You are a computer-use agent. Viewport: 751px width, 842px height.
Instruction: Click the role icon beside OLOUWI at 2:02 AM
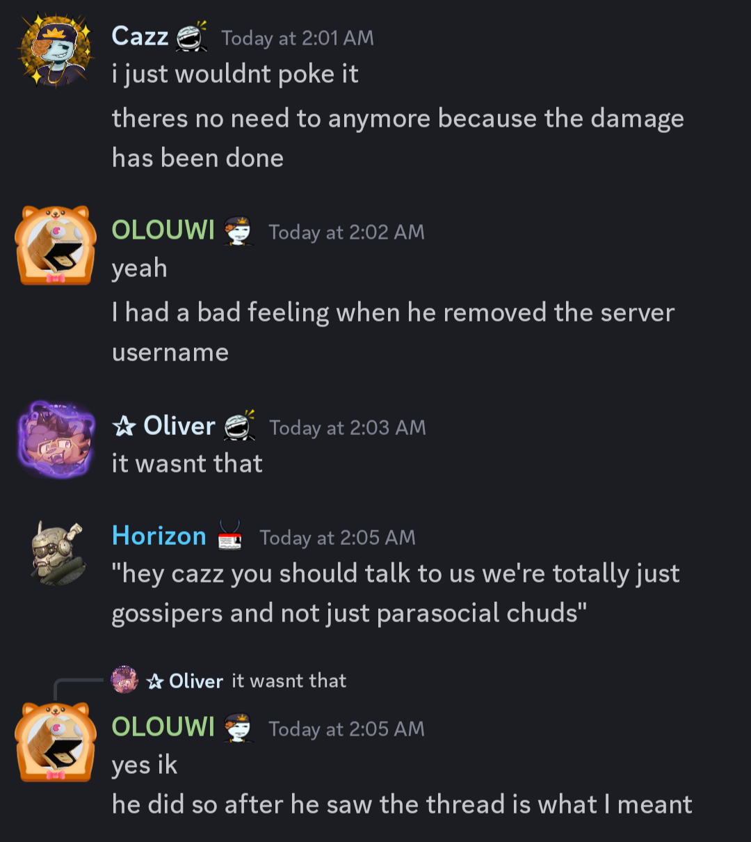239,231
